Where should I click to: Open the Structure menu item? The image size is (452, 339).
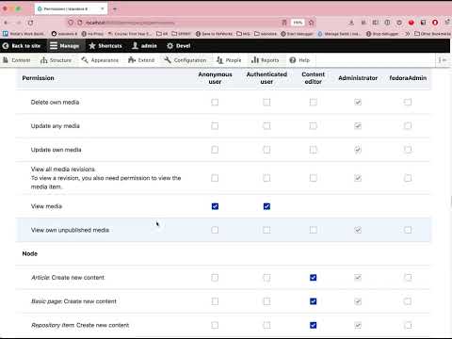pos(56,60)
